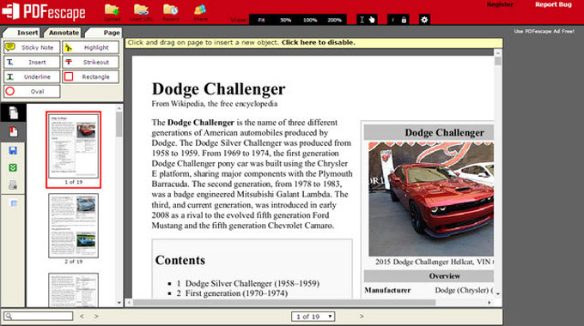Click the next page arrow in bottom bar
Image resolution: width=584 pixels, height=326 pixels.
tap(362, 317)
